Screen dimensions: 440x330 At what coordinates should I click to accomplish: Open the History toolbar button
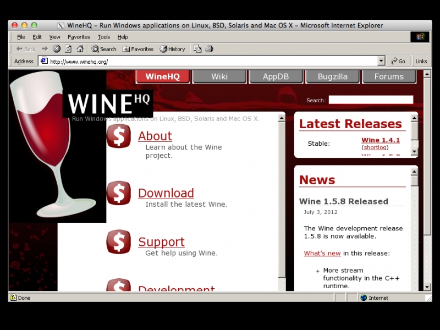[x=172, y=49]
